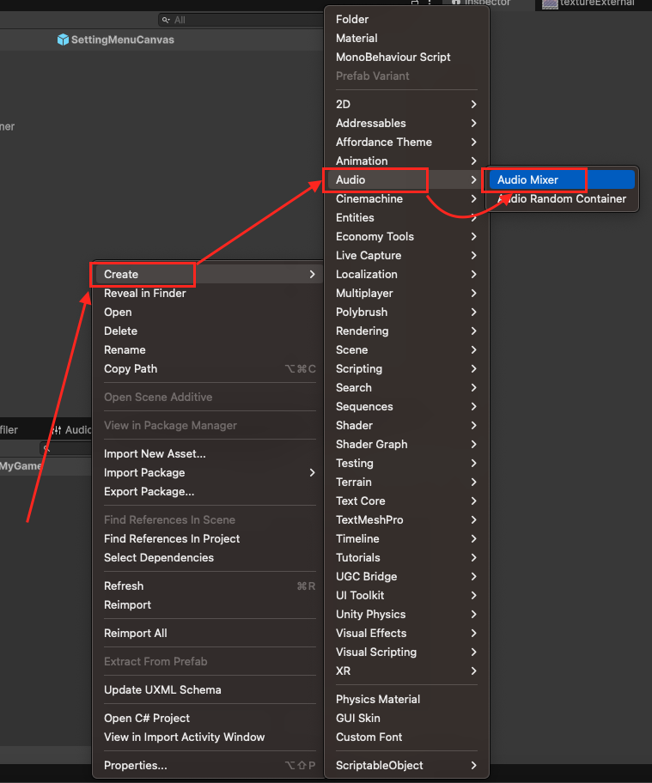The height and width of the screenshot is (783, 652).
Task: Click Select Dependencies
Action: tap(208, 558)
